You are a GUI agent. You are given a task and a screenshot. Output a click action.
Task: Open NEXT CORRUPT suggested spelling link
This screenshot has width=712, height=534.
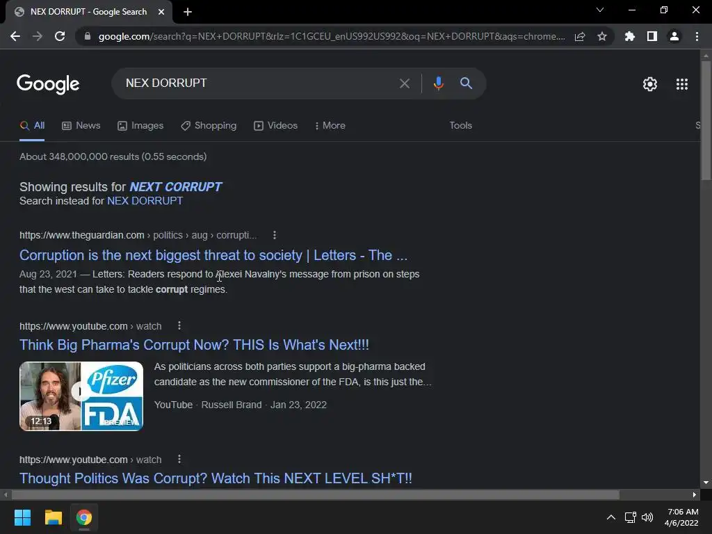point(176,187)
